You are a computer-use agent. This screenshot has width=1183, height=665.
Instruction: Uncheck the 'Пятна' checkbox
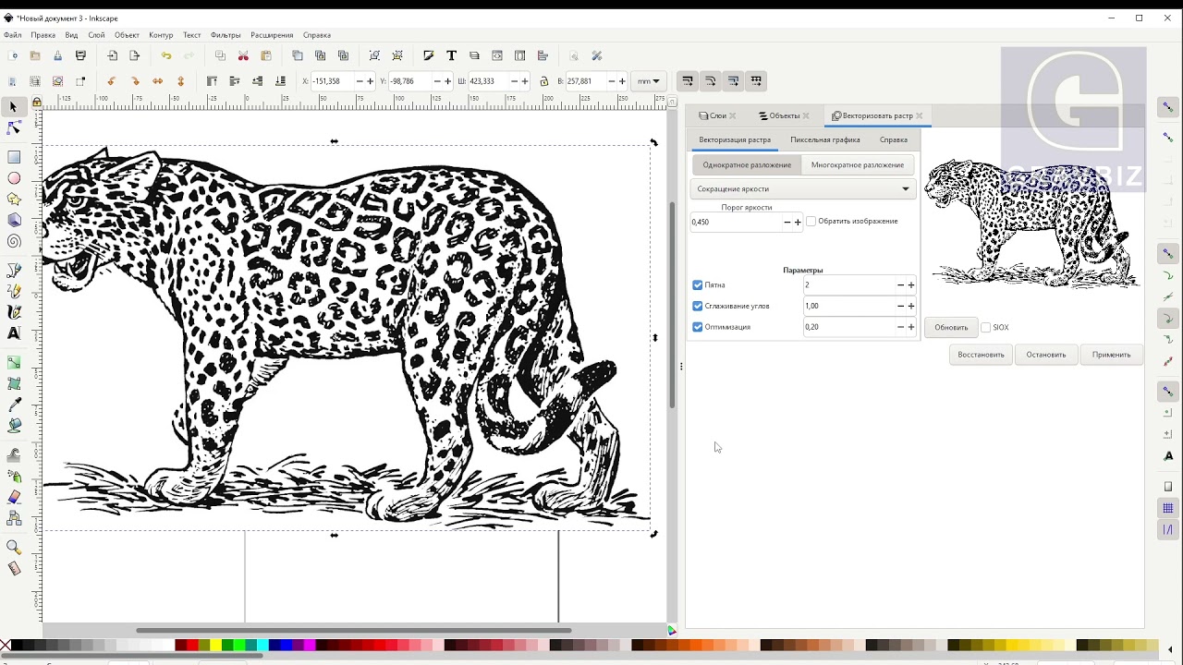(x=698, y=285)
